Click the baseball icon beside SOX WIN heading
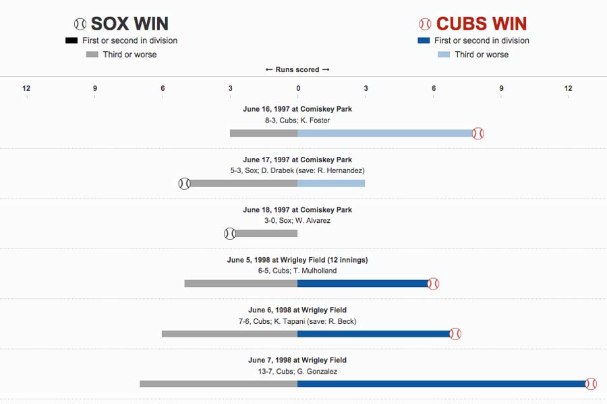The width and height of the screenshot is (607, 404). (x=80, y=24)
